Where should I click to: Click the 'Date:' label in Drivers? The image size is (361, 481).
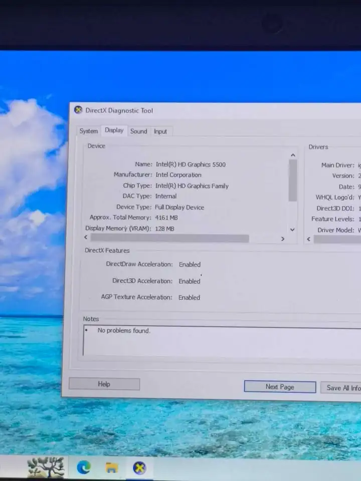(346, 187)
